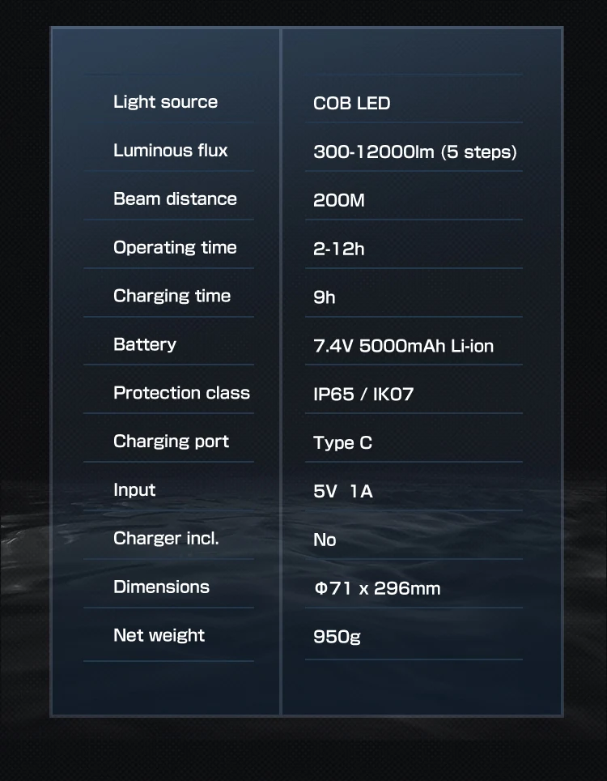607x781 pixels.
Task: Click the Charging time label
Action: [x=172, y=296]
